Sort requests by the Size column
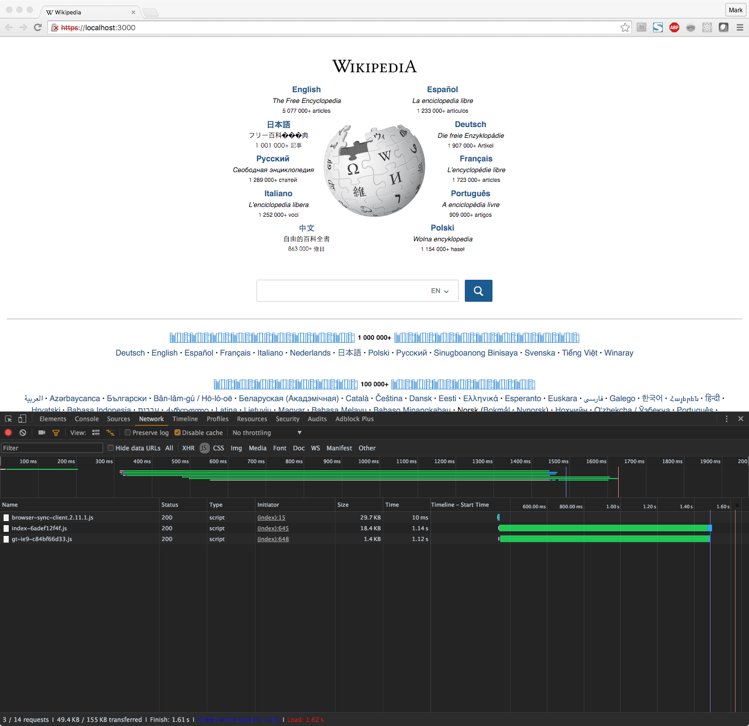Image resolution: width=749 pixels, height=726 pixels. point(359,505)
